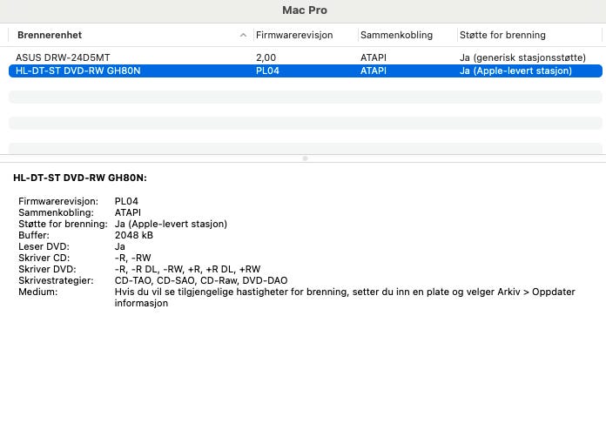Click the 'Buffer:' label
The width and height of the screenshot is (606, 430).
click(x=34, y=235)
